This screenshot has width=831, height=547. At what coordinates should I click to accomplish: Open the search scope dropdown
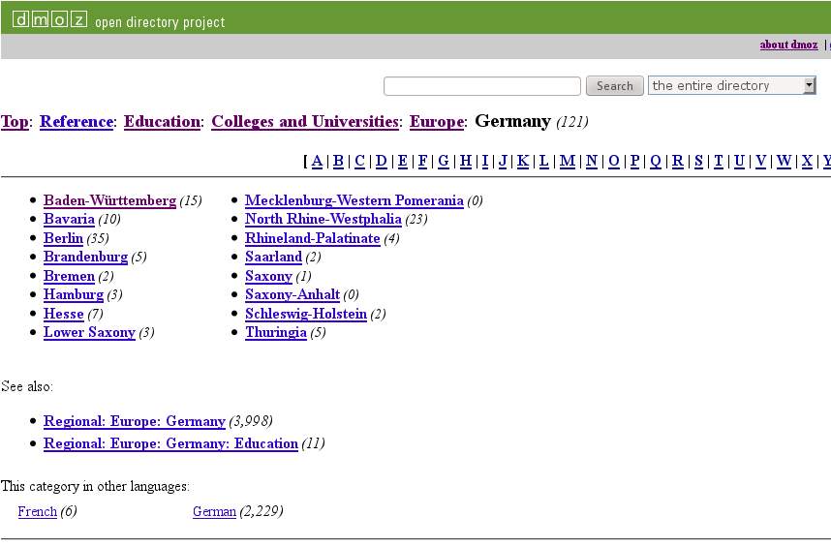pos(732,86)
